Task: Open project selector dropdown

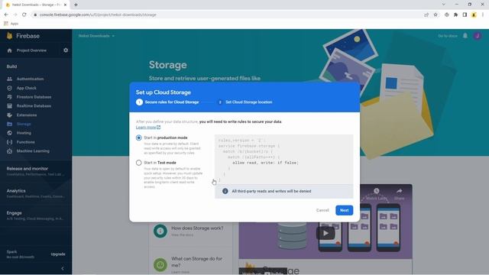Action: tap(96, 36)
